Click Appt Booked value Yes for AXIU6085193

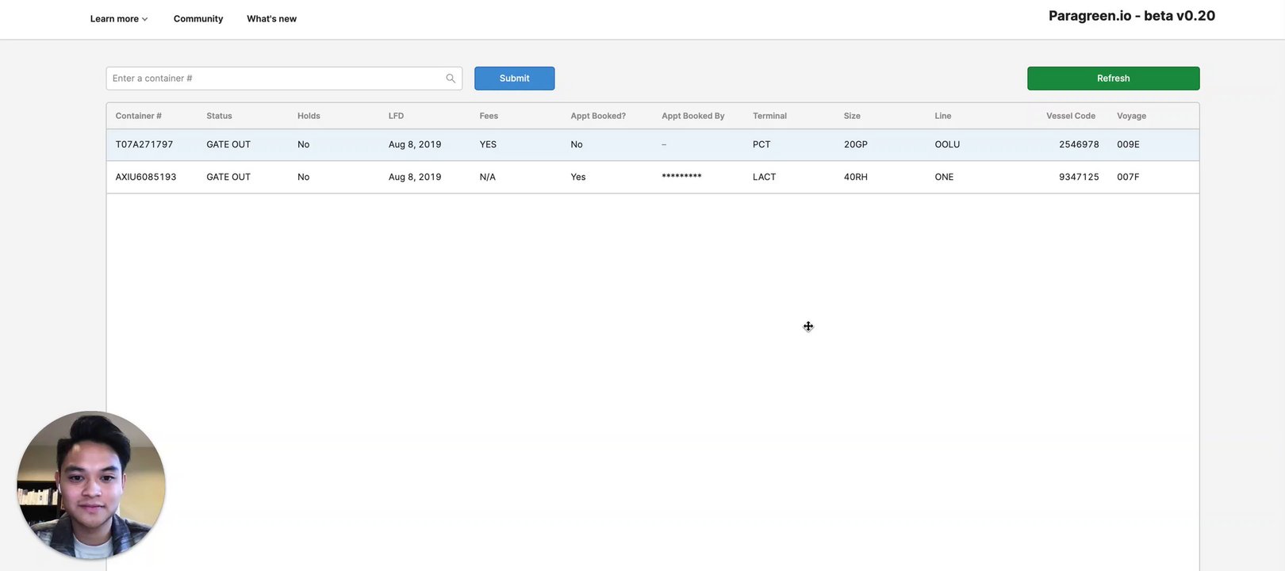point(578,177)
